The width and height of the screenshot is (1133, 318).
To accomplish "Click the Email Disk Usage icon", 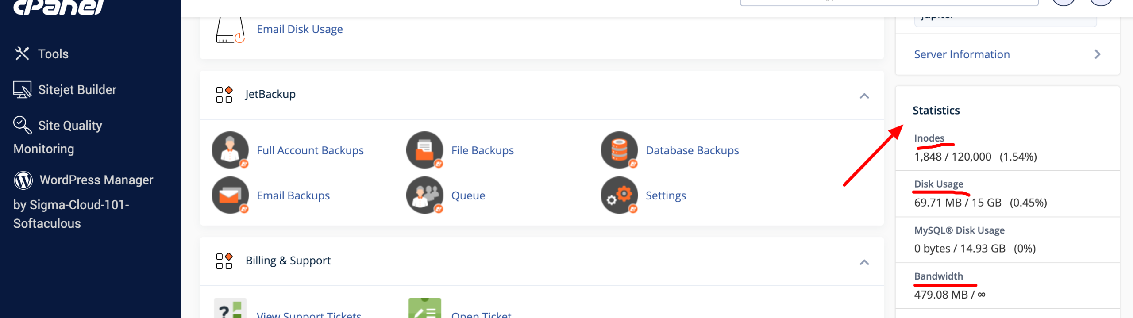I will click(x=230, y=29).
